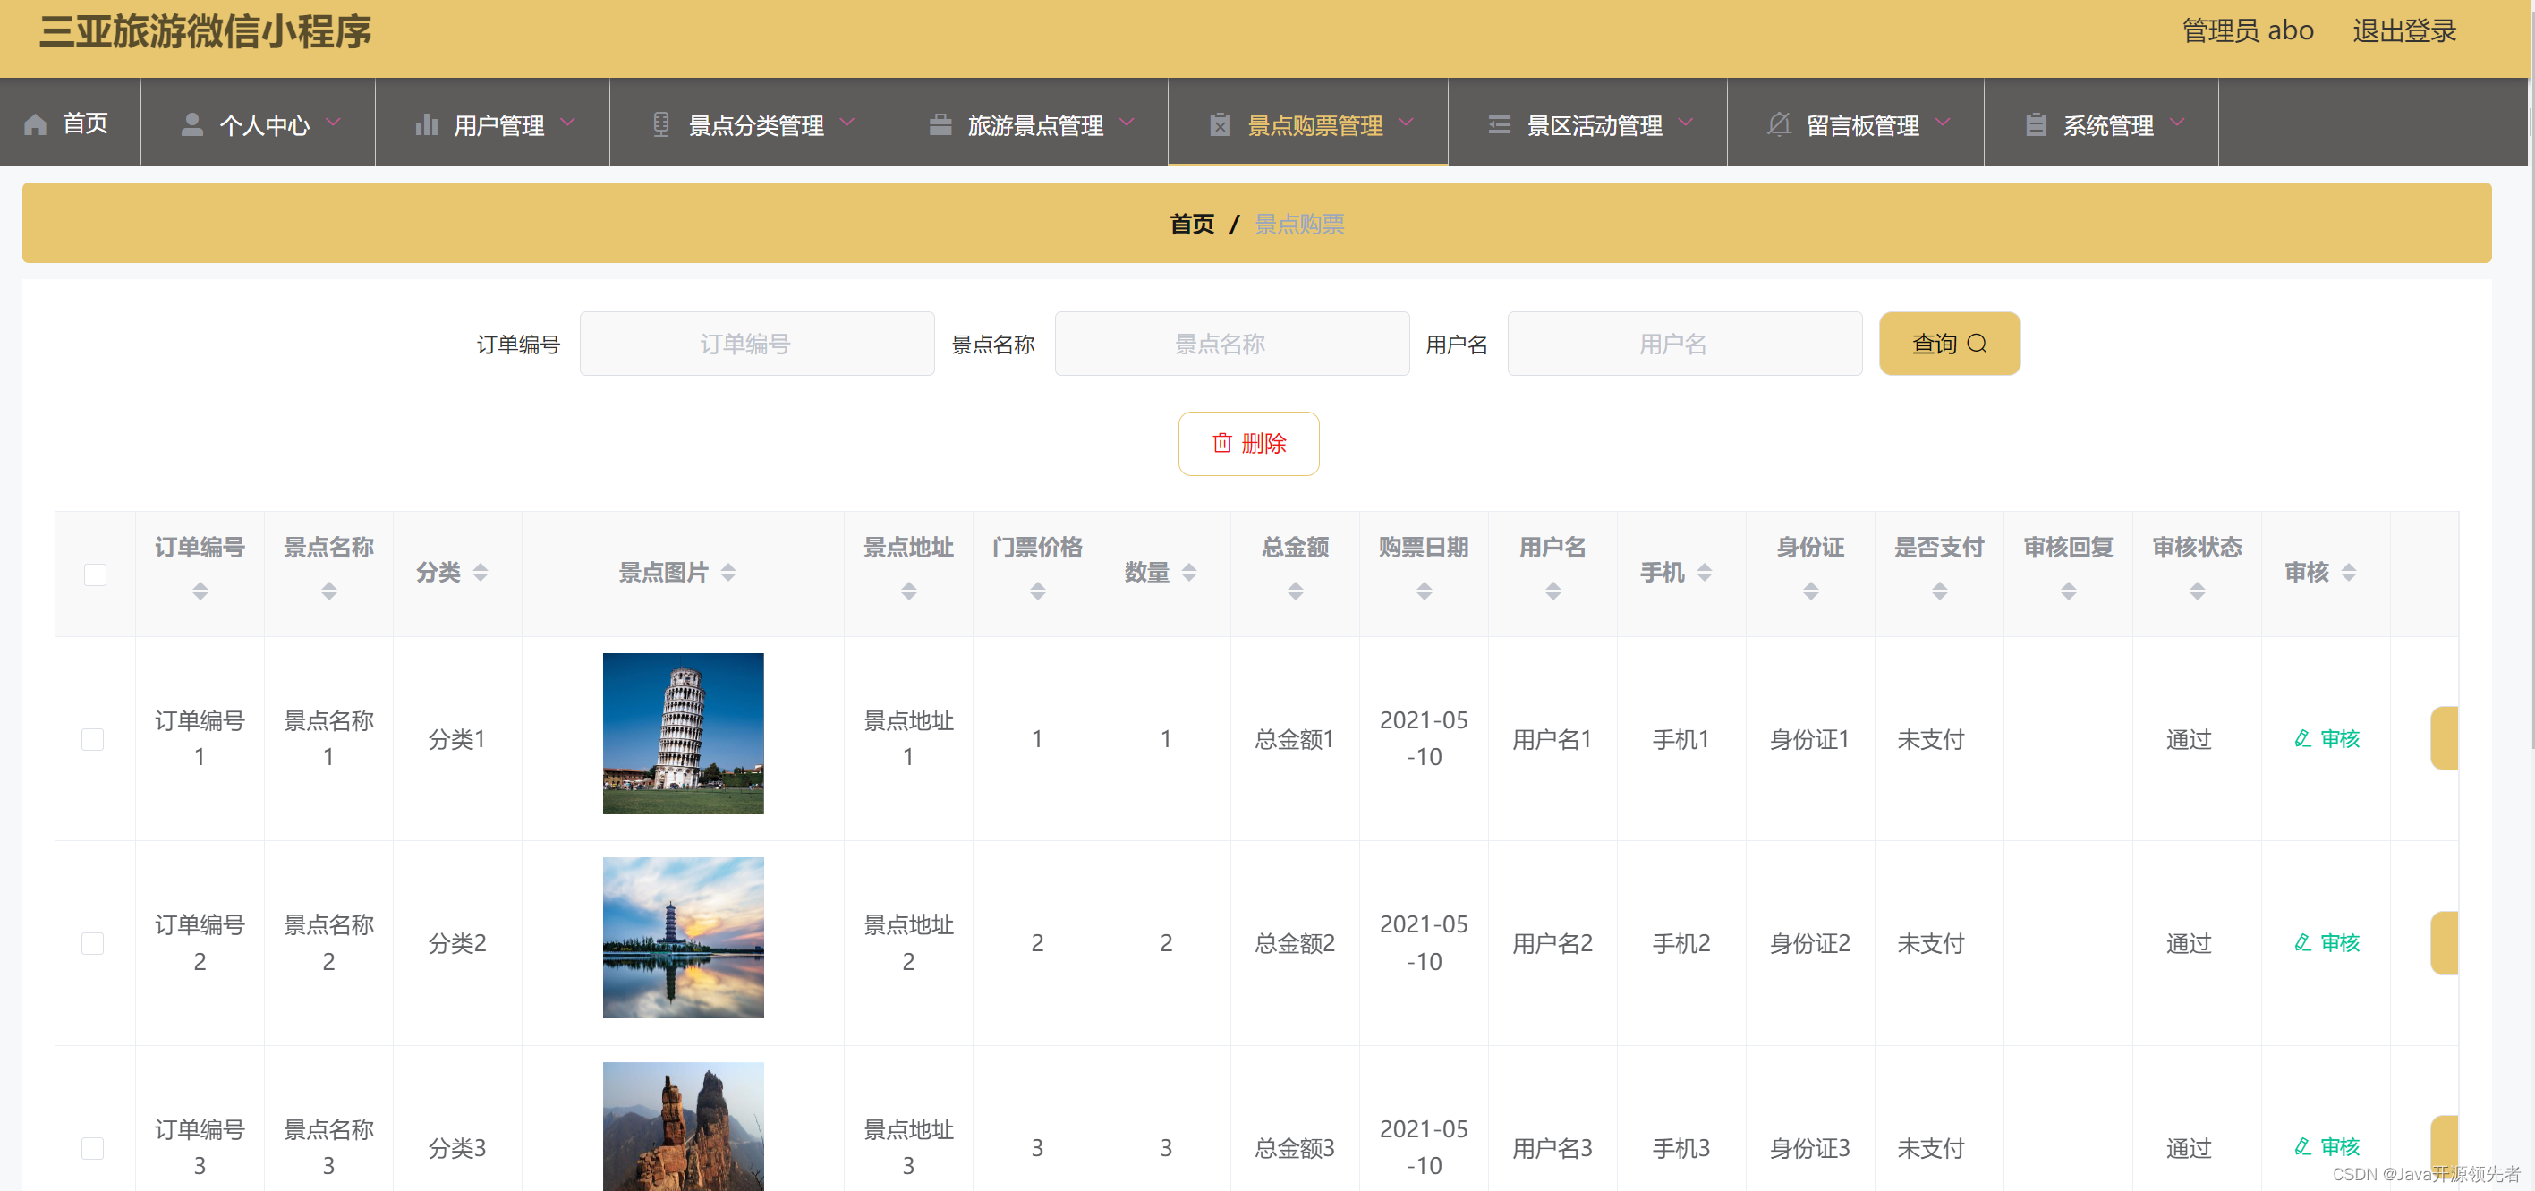Check the row checkbox for 订单编号2

[x=92, y=942]
